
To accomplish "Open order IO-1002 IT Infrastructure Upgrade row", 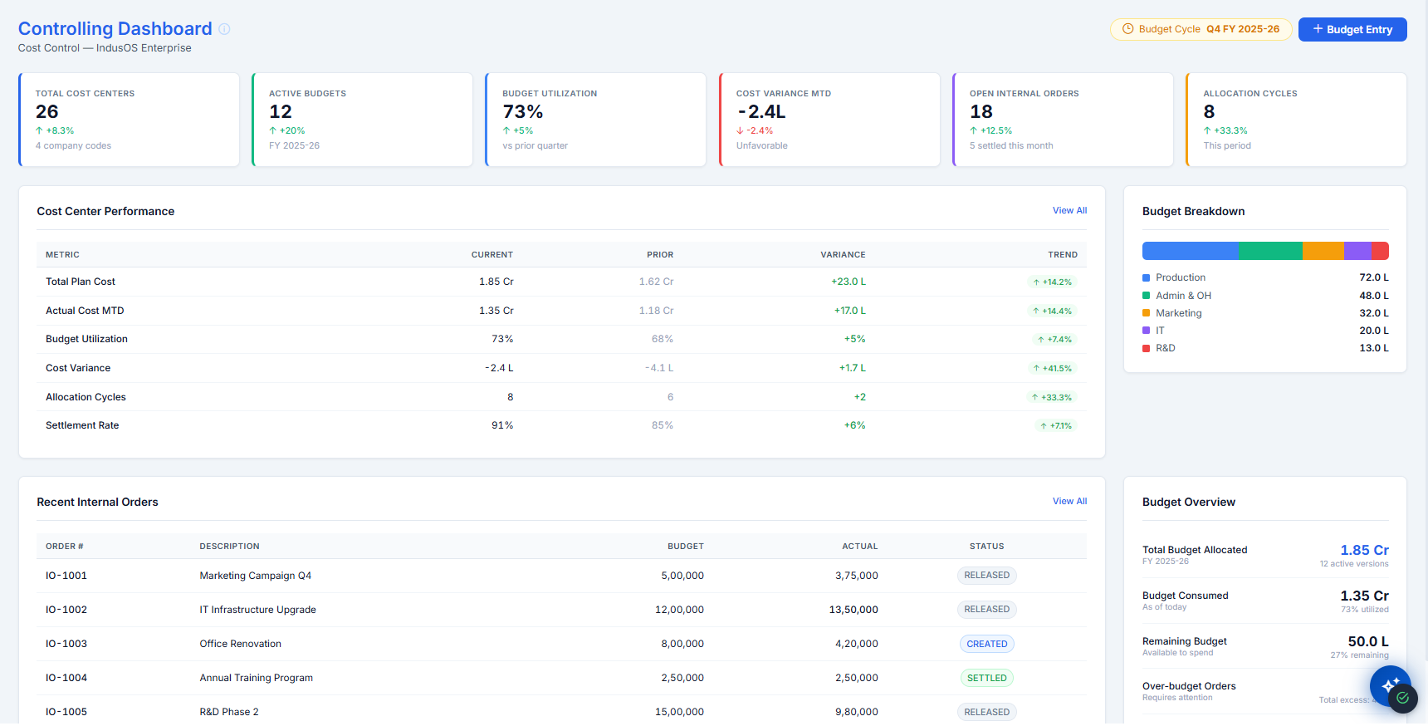I will 562,610.
